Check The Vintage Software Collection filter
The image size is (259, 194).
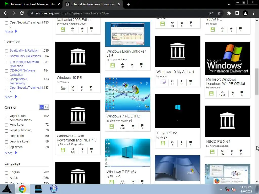tap(6, 63)
